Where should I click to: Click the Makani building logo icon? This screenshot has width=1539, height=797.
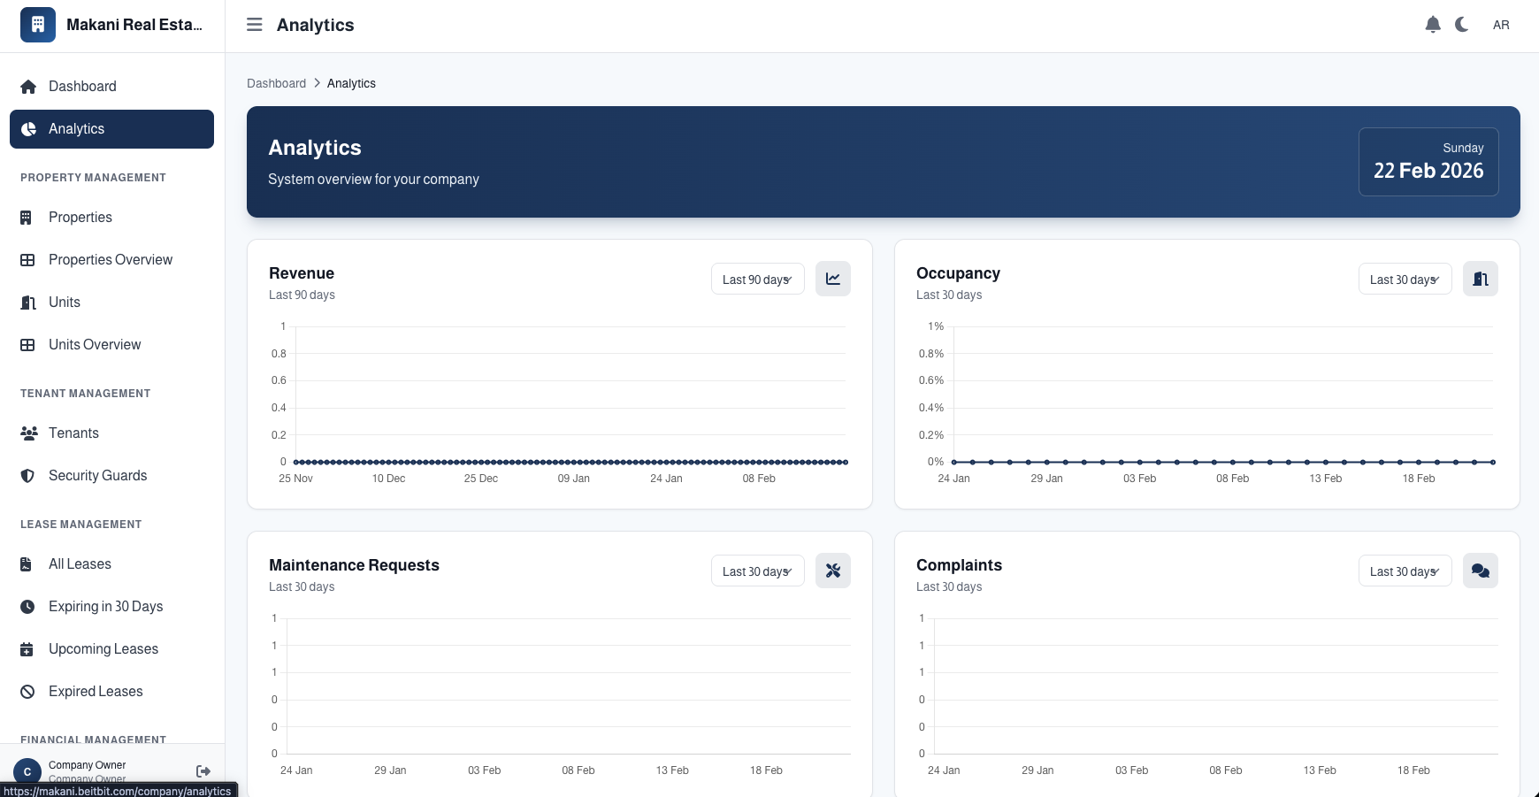(38, 25)
